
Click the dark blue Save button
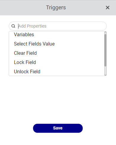coord(58,128)
